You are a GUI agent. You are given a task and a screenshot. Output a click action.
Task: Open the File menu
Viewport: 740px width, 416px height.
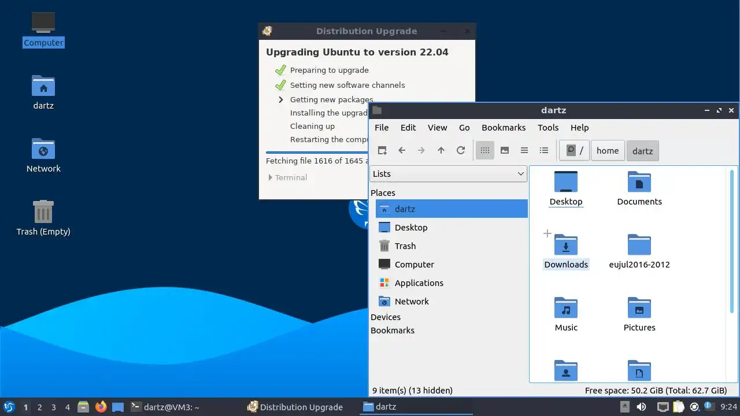click(382, 128)
